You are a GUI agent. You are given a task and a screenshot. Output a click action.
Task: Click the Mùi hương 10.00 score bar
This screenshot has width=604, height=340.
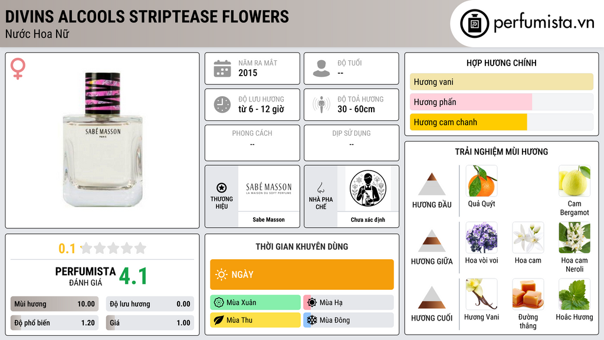click(x=54, y=304)
